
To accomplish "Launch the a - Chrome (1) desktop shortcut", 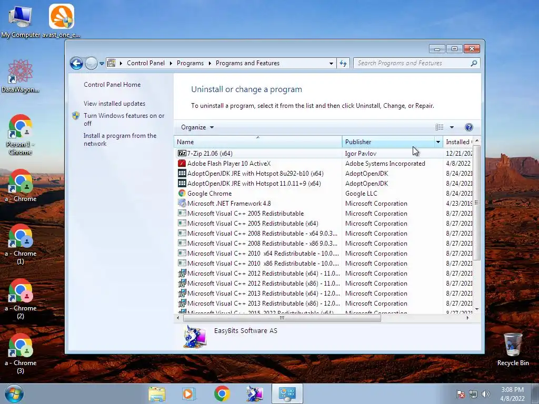I will click(21, 244).
